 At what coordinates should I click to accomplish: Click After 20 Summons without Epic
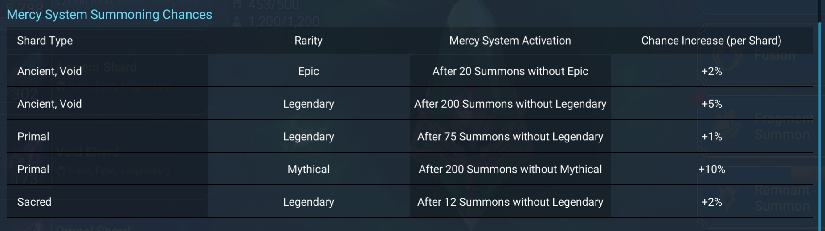pos(510,71)
